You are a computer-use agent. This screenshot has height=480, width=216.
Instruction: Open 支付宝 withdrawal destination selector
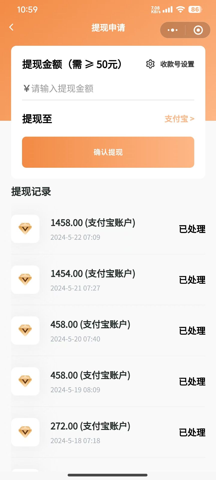tap(179, 119)
